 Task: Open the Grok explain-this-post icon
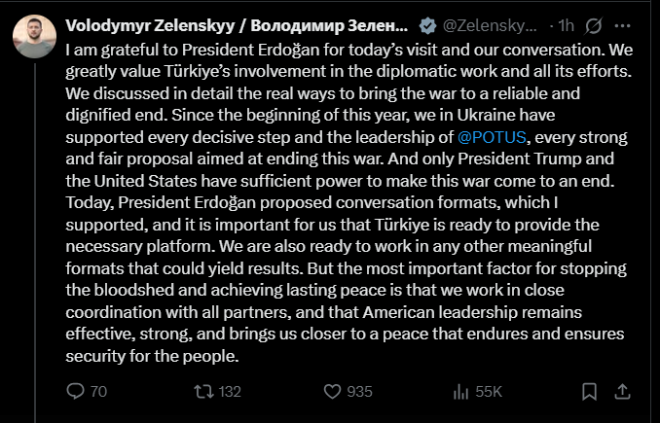tap(594, 23)
